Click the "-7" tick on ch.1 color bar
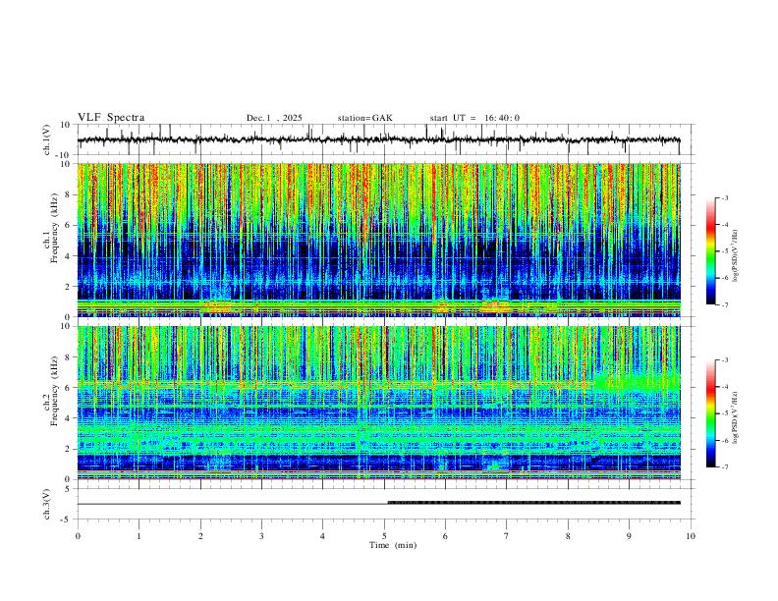The height and width of the screenshot is (601, 778). [724, 305]
